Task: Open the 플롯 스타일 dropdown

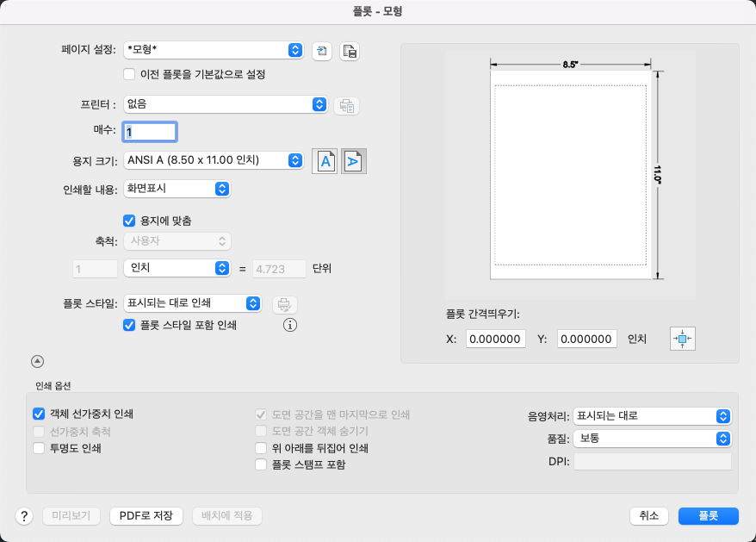Action: click(193, 303)
